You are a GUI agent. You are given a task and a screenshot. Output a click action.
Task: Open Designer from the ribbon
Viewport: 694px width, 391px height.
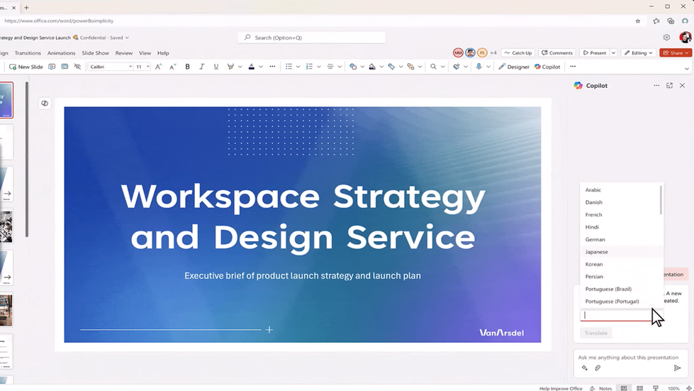click(x=514, y=67)
